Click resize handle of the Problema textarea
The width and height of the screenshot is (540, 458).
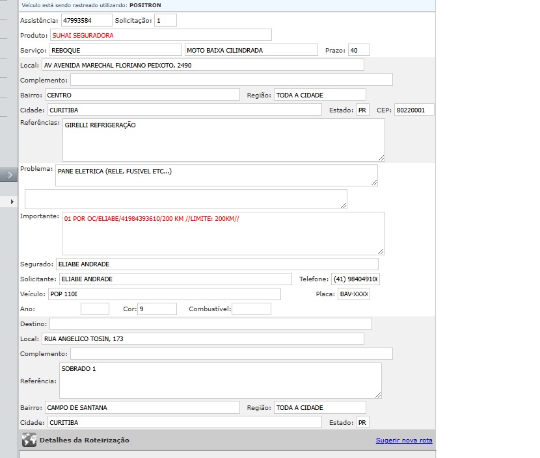coord(373,183)
